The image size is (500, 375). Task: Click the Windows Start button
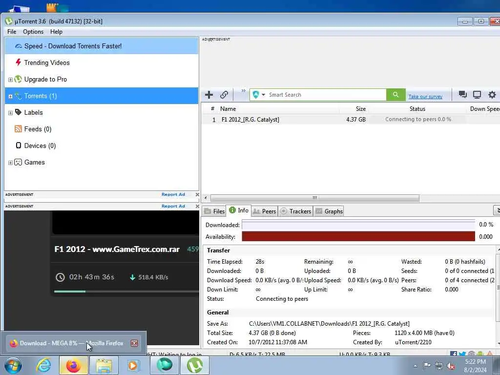pos(13,365)
